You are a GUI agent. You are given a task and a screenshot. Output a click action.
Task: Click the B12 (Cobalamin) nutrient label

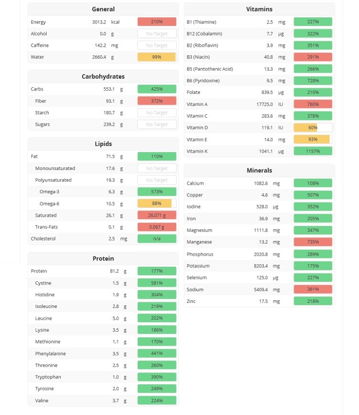tap(204, 33)
